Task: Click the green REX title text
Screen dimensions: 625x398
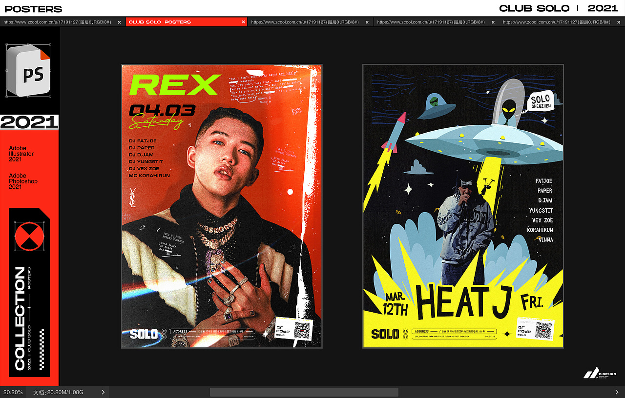Action: click(174, 85)
